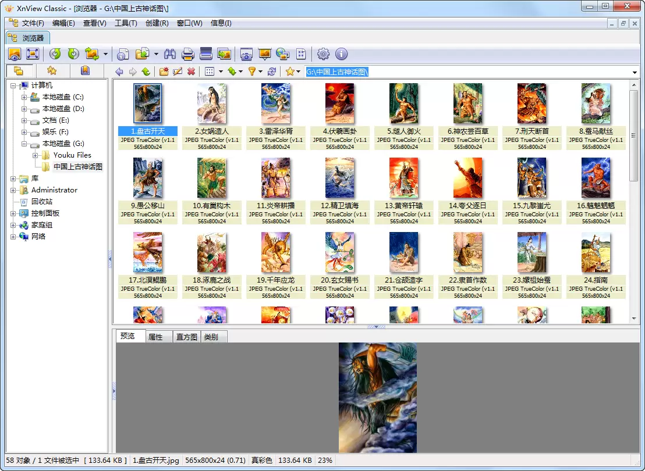
Task: Click the JPEG lossless transformation icon
Action: point(92,54)
